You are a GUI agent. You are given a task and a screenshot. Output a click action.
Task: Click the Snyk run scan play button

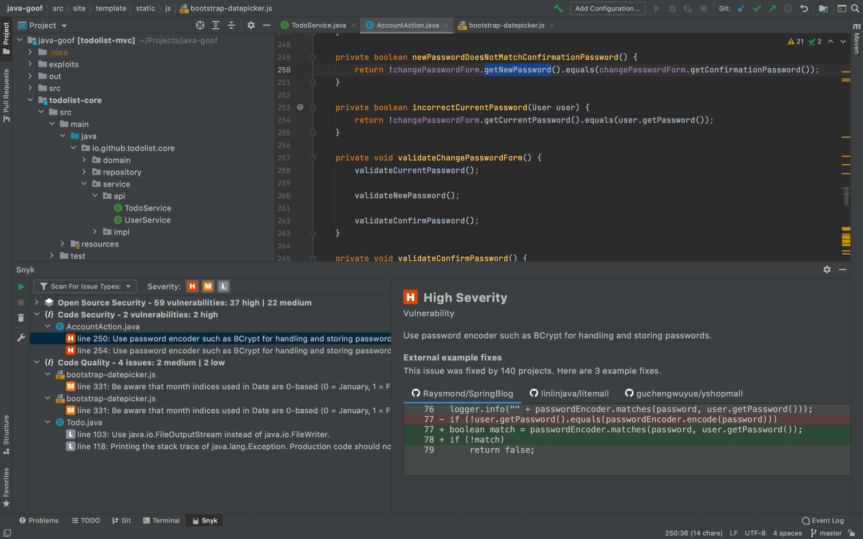[x=20, y=286]
